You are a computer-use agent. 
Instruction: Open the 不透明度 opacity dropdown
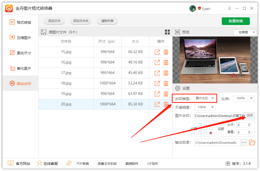[205, 107]
